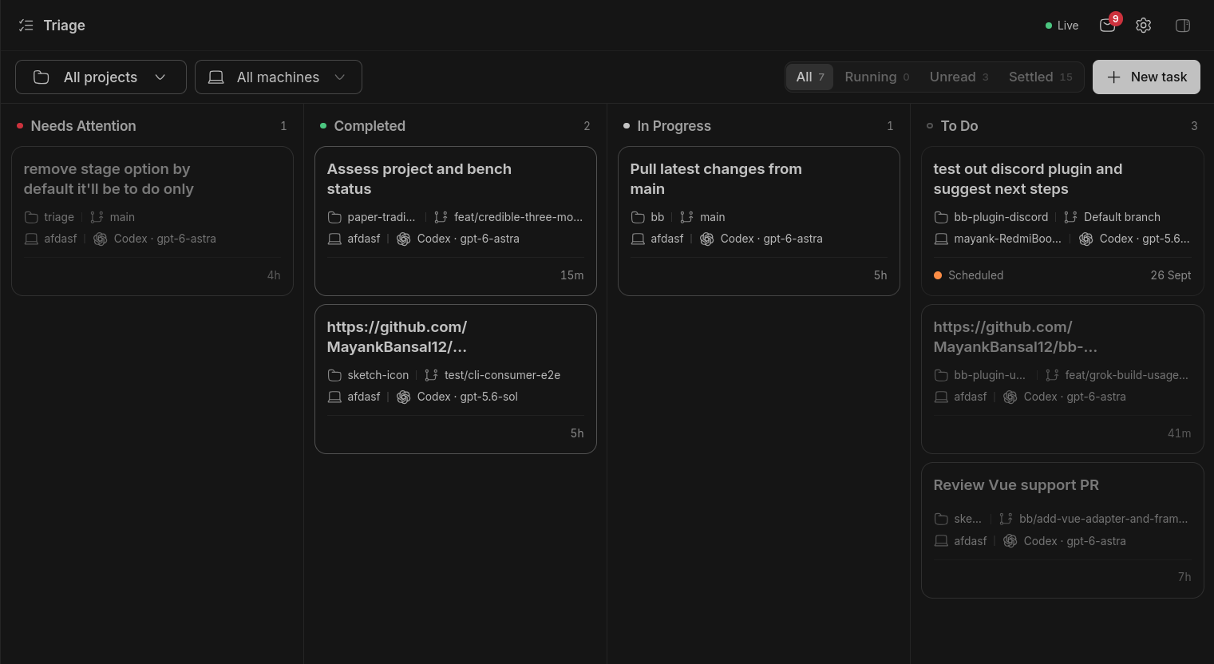Click the Codex logo beside gpt-5.6-sol
The height and width of the screenshot is (664, 1214).
404,397
